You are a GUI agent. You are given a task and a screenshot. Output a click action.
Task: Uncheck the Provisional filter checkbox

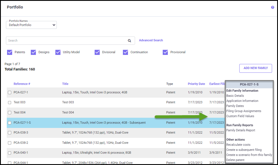[x=165, y=52]
